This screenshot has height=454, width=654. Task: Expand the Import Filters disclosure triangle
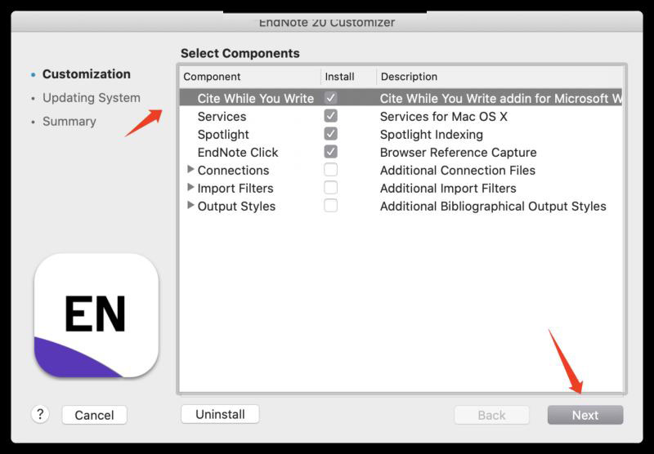tap(190, 187)
